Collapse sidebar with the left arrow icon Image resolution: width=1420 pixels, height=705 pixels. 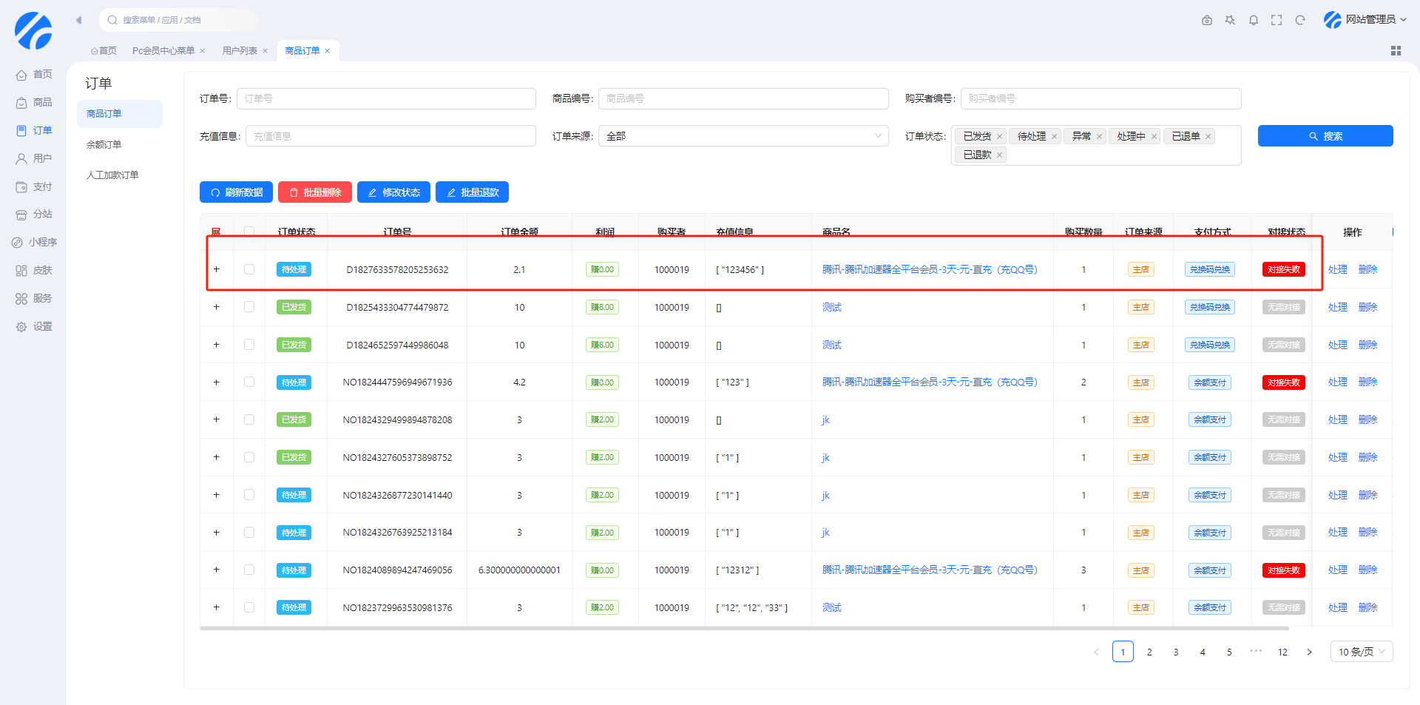[x=78, y=20]
